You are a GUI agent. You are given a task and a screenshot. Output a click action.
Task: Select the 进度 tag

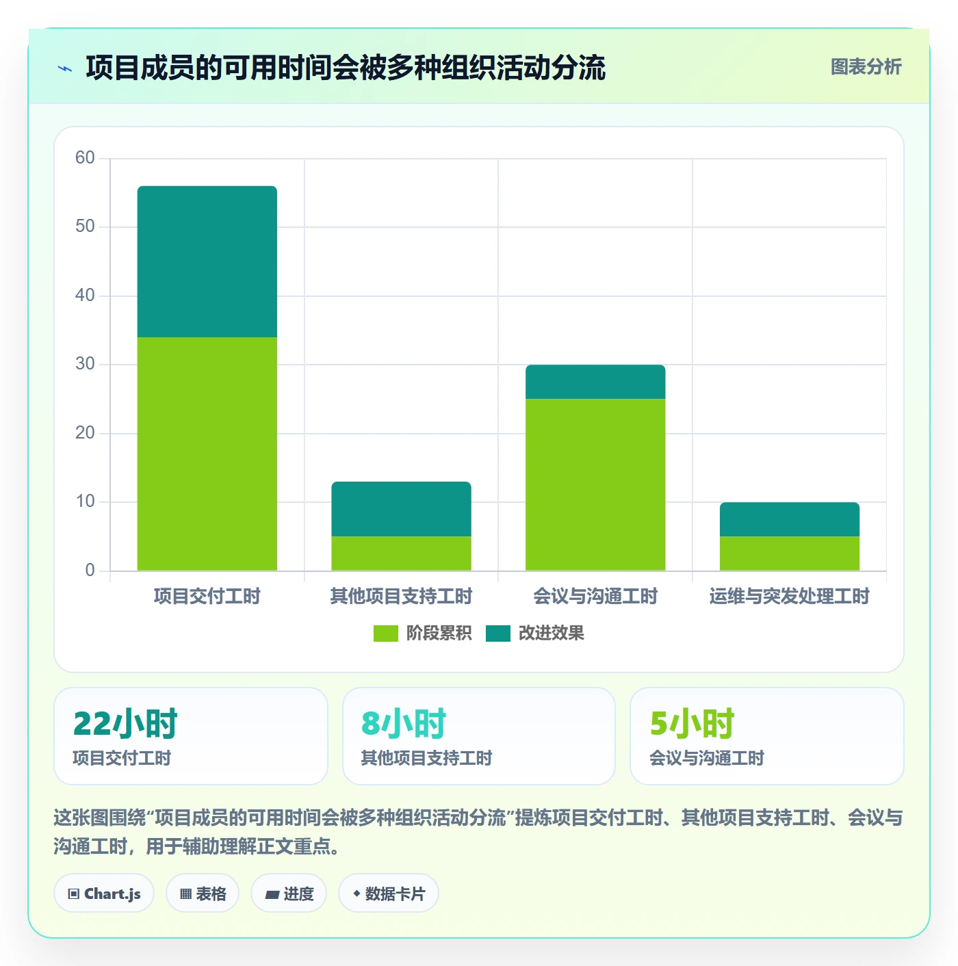289,893
